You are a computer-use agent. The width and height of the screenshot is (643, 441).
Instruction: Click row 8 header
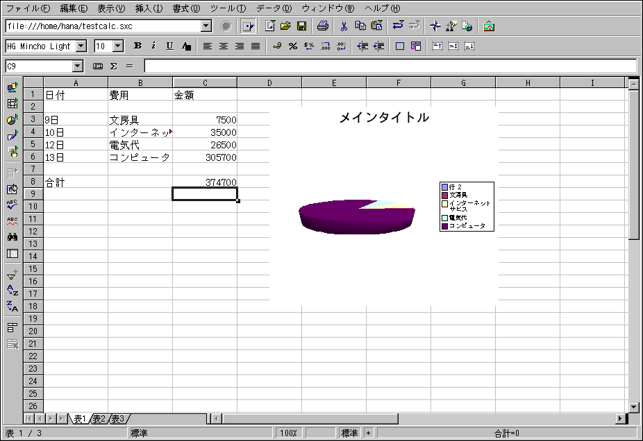(x=33, y=182)
